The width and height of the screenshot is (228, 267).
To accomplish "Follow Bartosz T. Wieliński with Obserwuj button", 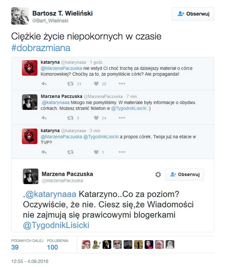I will pyautogui.click(x=193, y=14).
